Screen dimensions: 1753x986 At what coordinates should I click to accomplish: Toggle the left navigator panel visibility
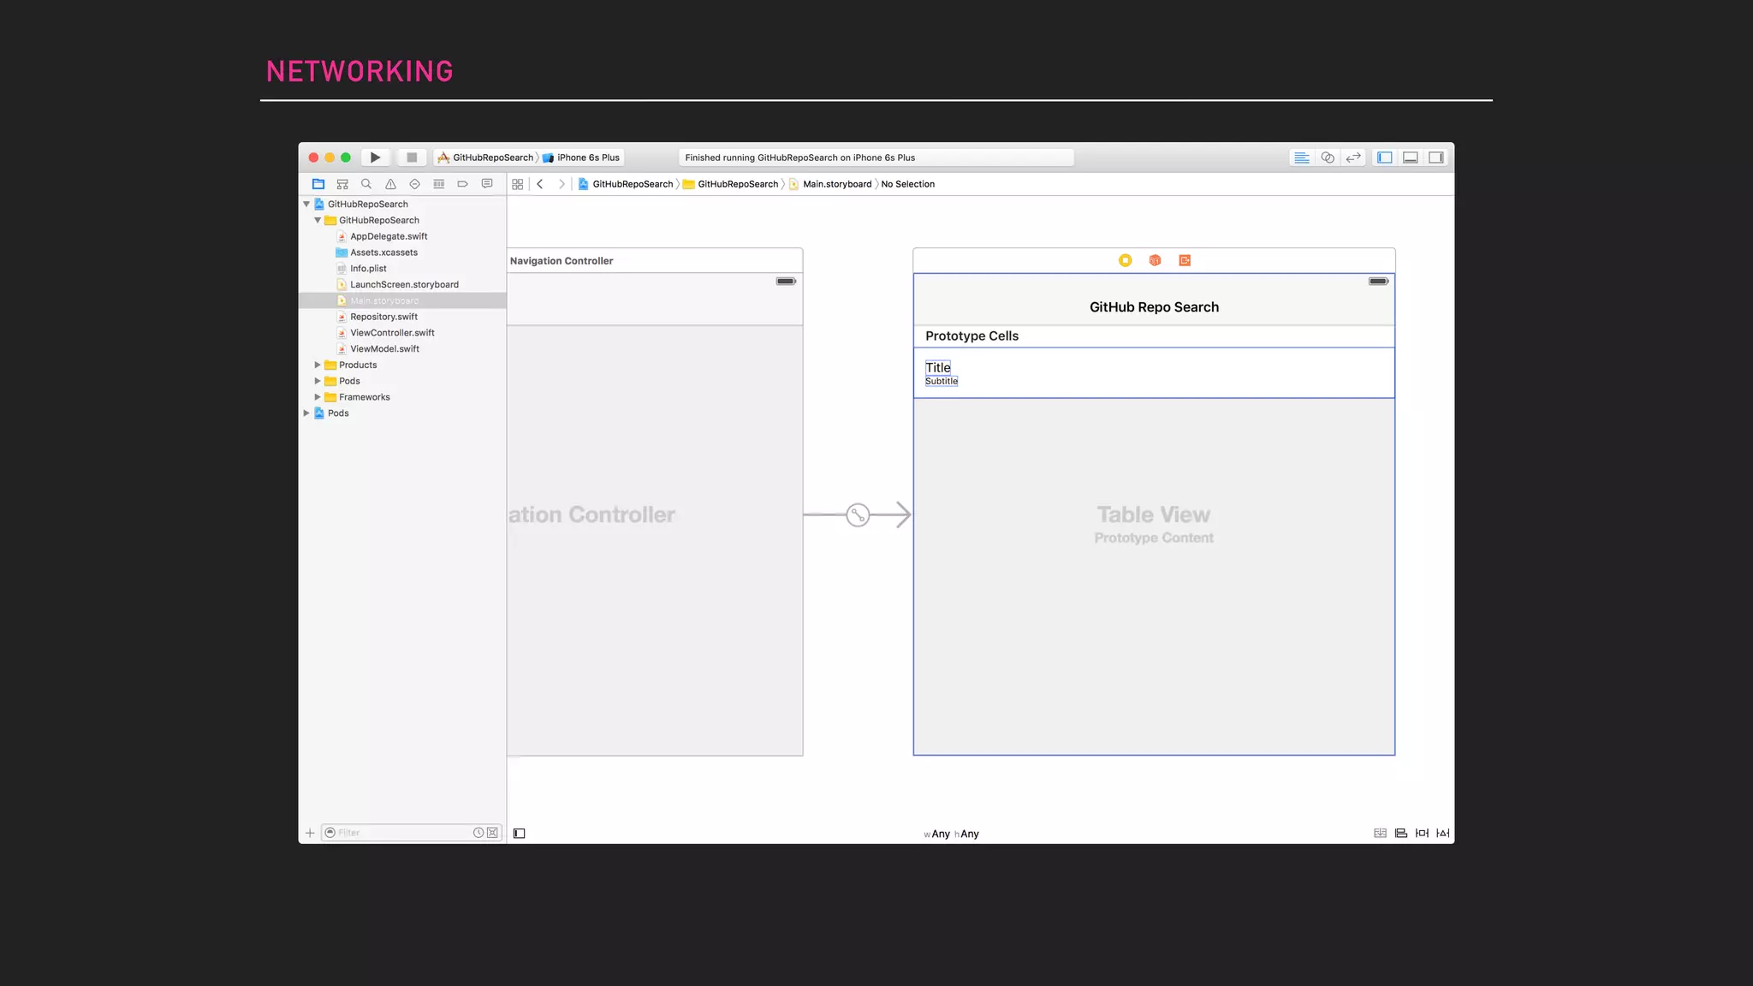(1384, 157)
